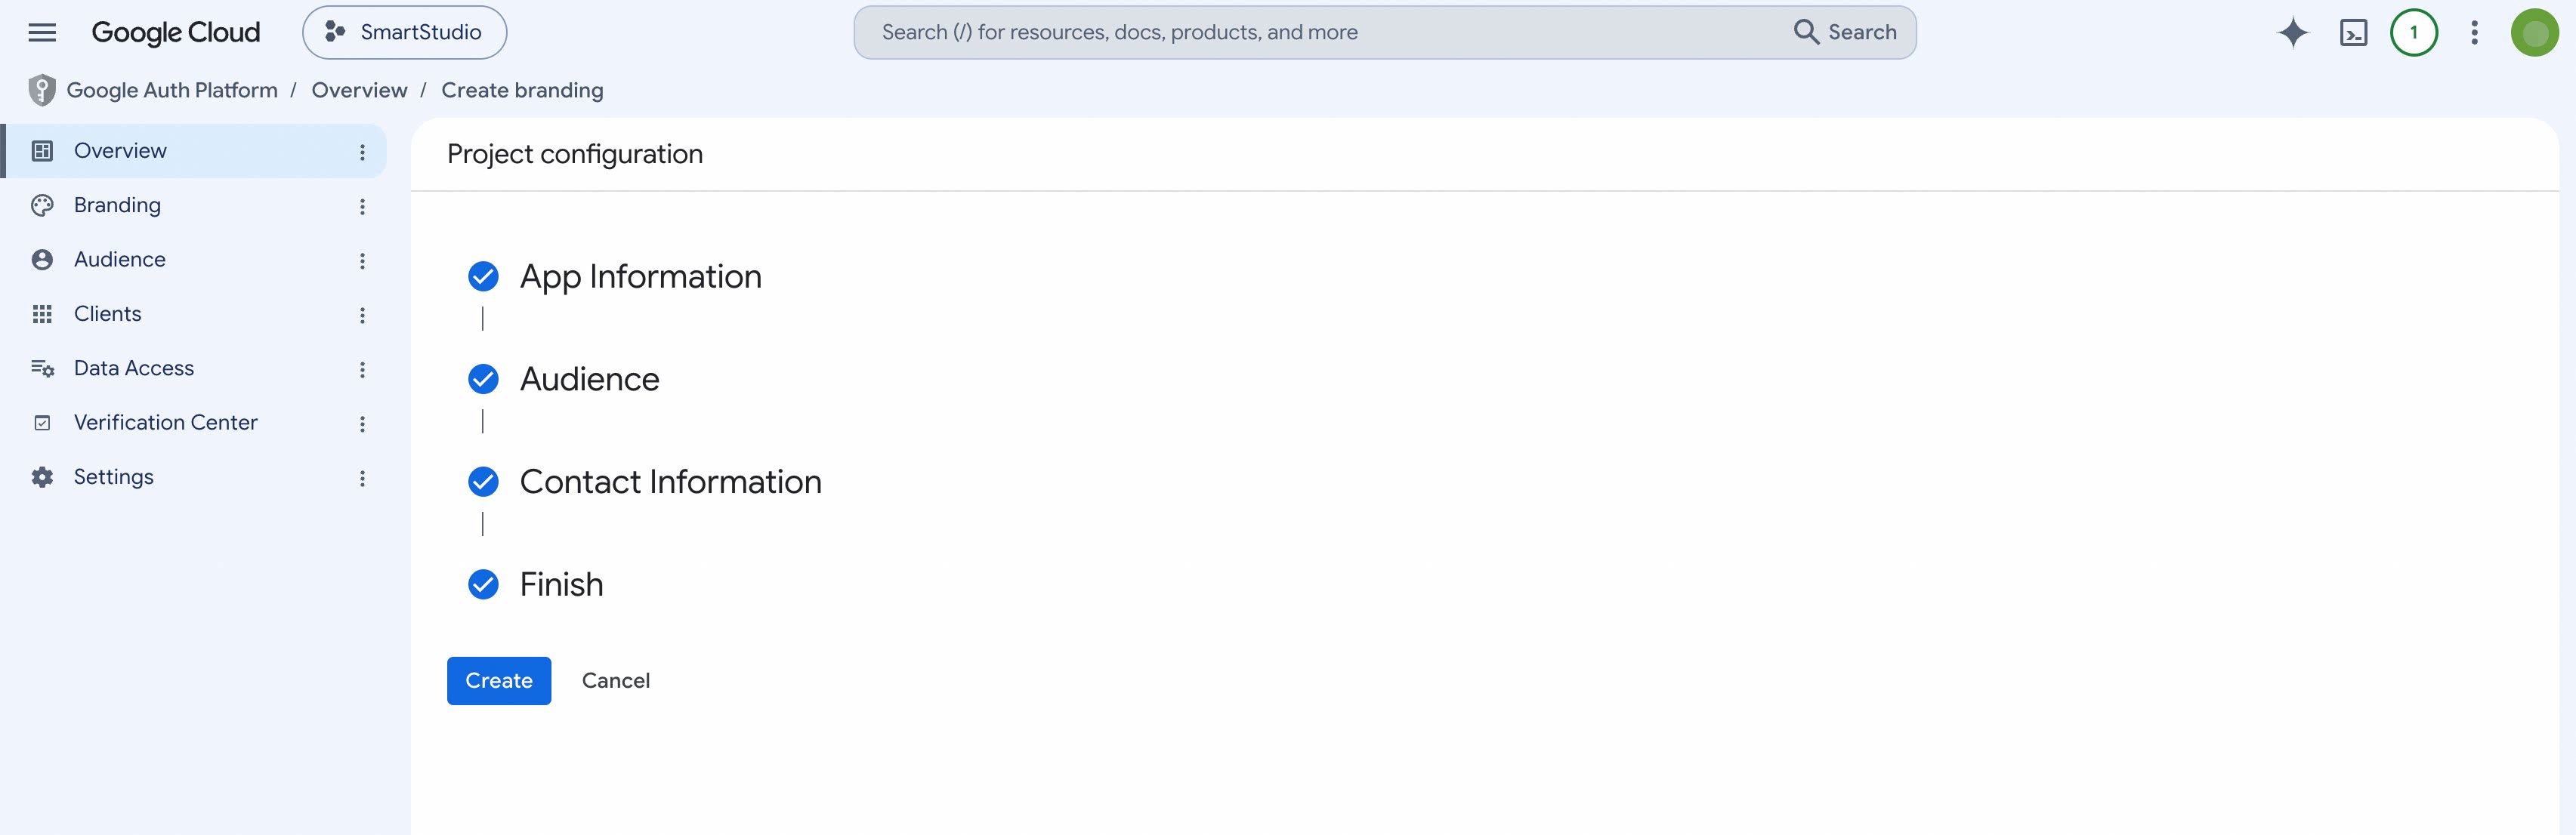Click the Verification Center check icon
2576x835 pixels.
point(42,423)
